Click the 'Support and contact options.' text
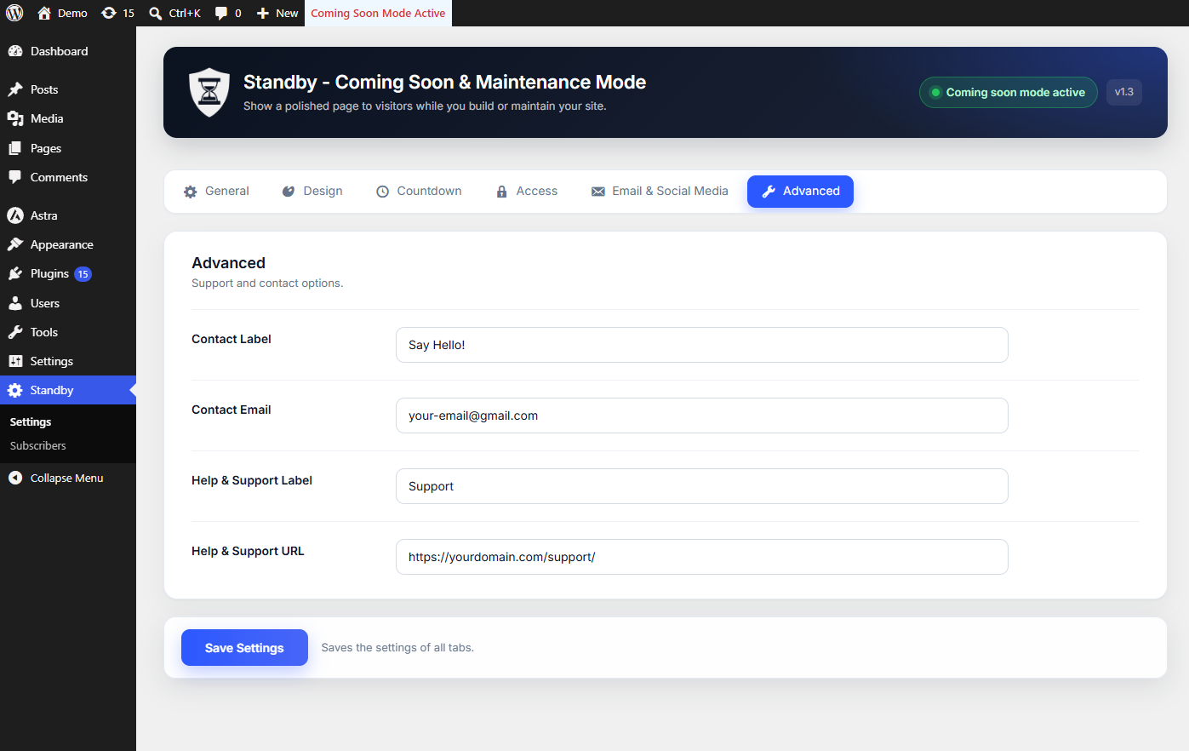1189x751 pixels. click(x=267, y=283)
